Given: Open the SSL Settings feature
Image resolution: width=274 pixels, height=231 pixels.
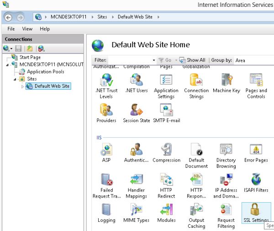Looking at the screenshot, I should pos(256,213).
